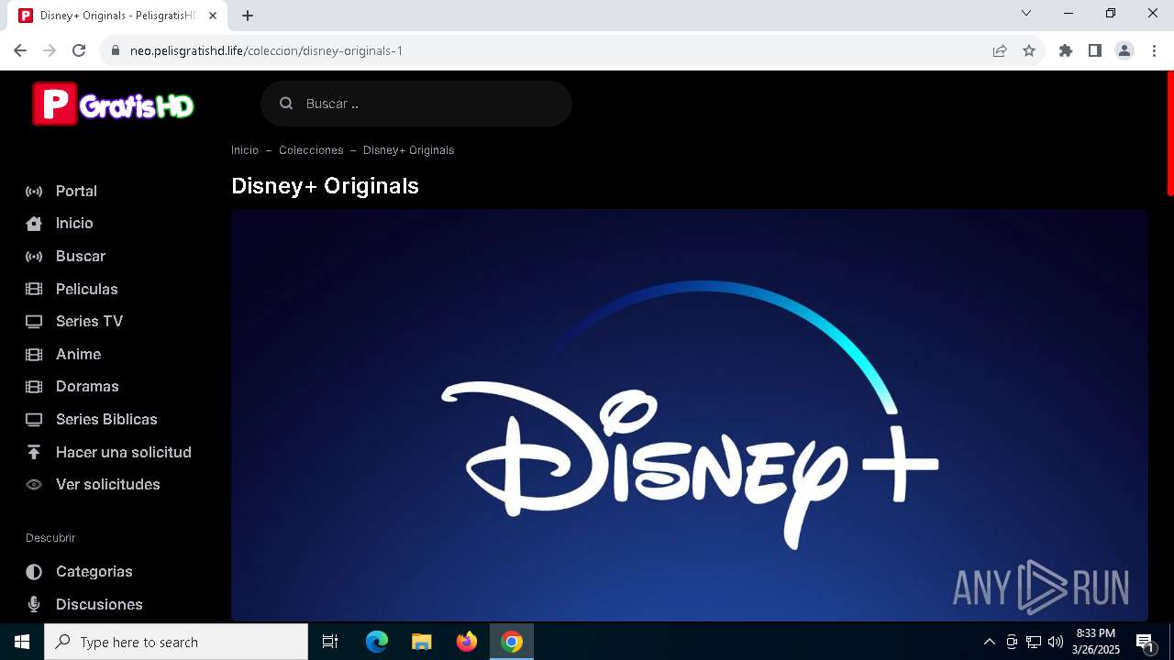Select the Disney+ Originals browser tab

[117, 16]
